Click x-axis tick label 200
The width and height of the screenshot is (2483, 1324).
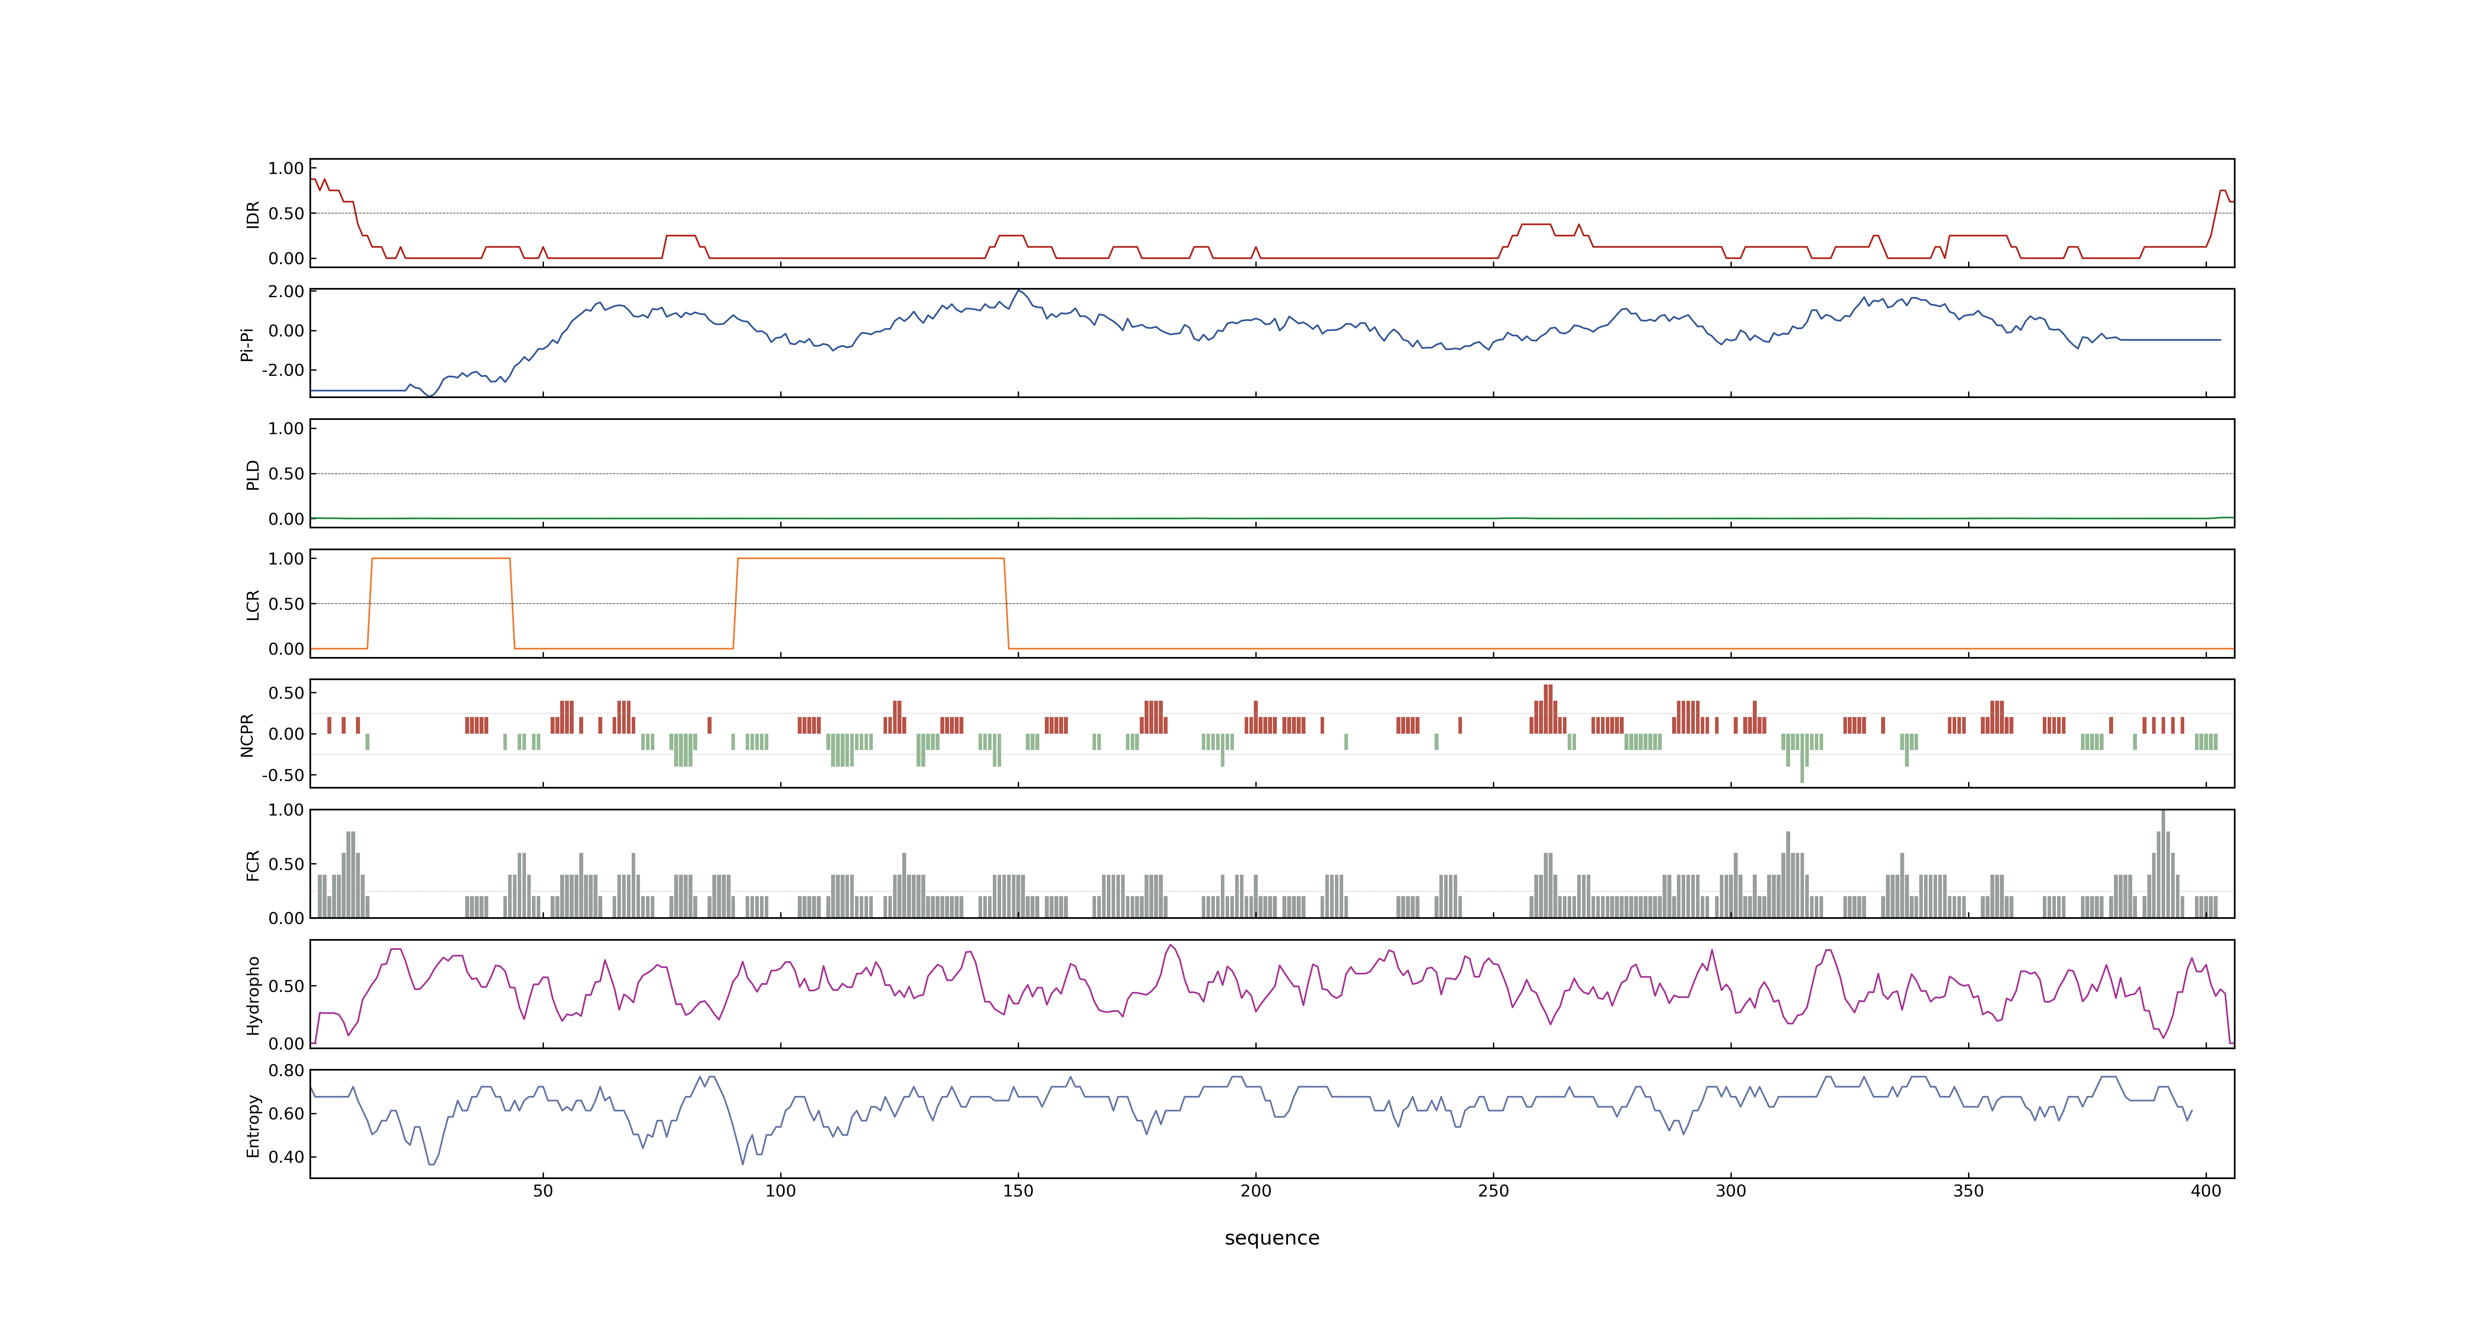1256,1191
